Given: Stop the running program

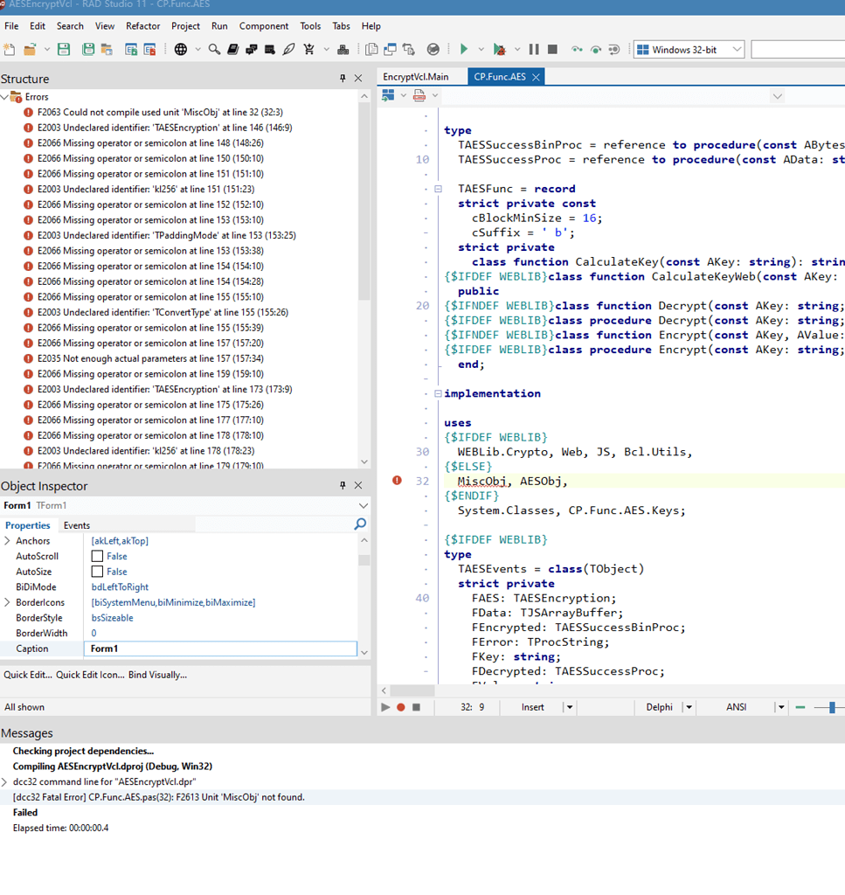Looking at the screenshot, I should 552,49.
